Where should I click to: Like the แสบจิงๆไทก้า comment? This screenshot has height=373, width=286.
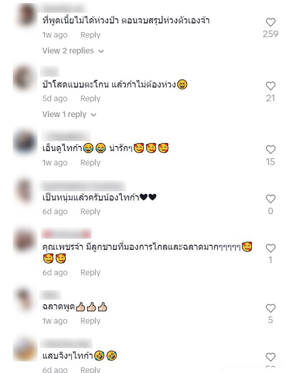[x=271, y=357]
